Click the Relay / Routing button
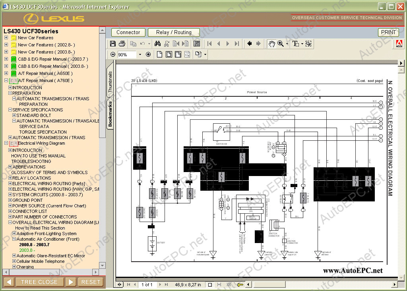 [174, 33]
